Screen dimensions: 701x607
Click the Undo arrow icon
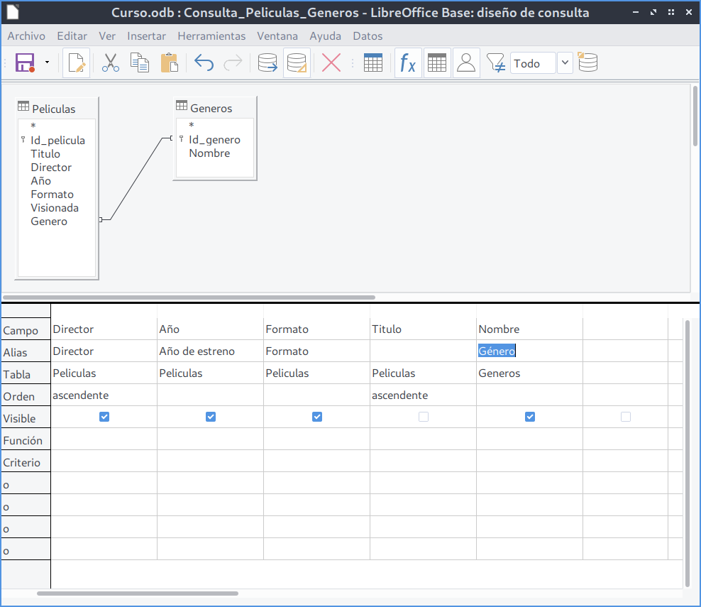pyautogui.click(x=204, y=63)
